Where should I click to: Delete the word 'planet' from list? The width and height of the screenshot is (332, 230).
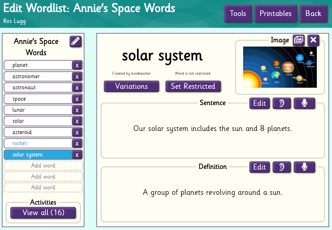coord(77,65)
